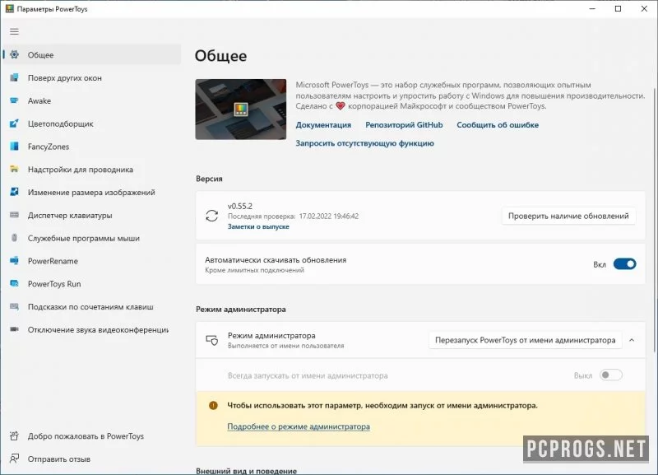Click the orange warning info icon
This screenshot has width=658, height=475.
(213, 405)
